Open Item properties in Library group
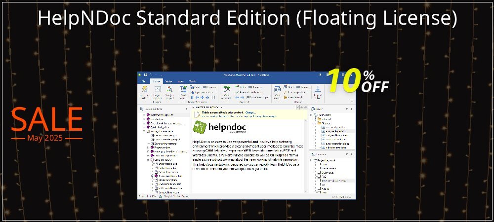Screen dimensions: 494x222 tap(294, 92)
